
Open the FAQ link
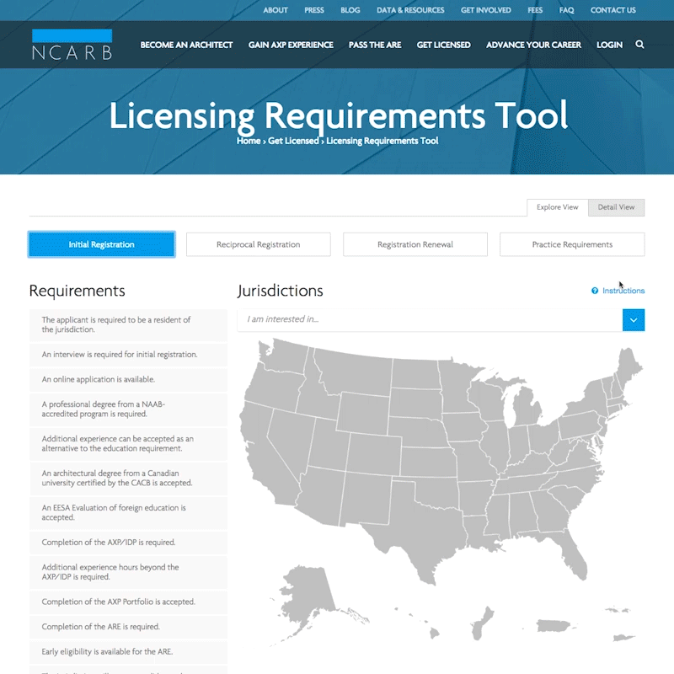[566, 10]
